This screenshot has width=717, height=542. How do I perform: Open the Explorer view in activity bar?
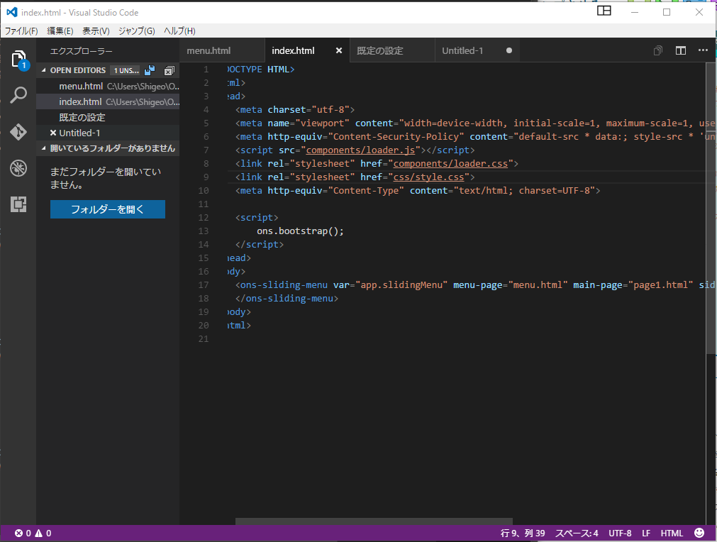coord(18,60)
